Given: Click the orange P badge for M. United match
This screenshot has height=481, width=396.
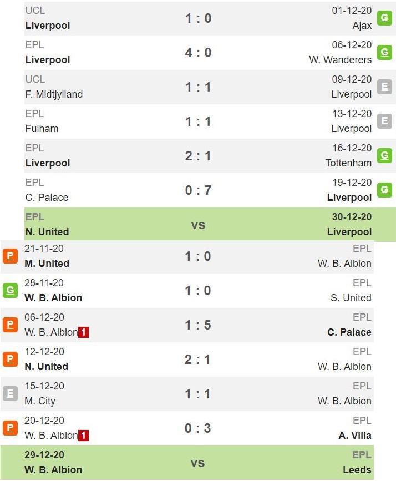Looking at the screenshot, I should pos(10,256).
